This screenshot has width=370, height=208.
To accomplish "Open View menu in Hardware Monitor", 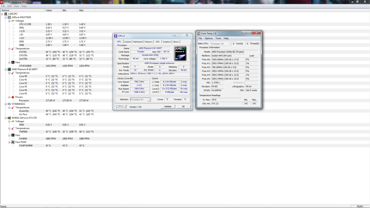I will pos(16,6).
